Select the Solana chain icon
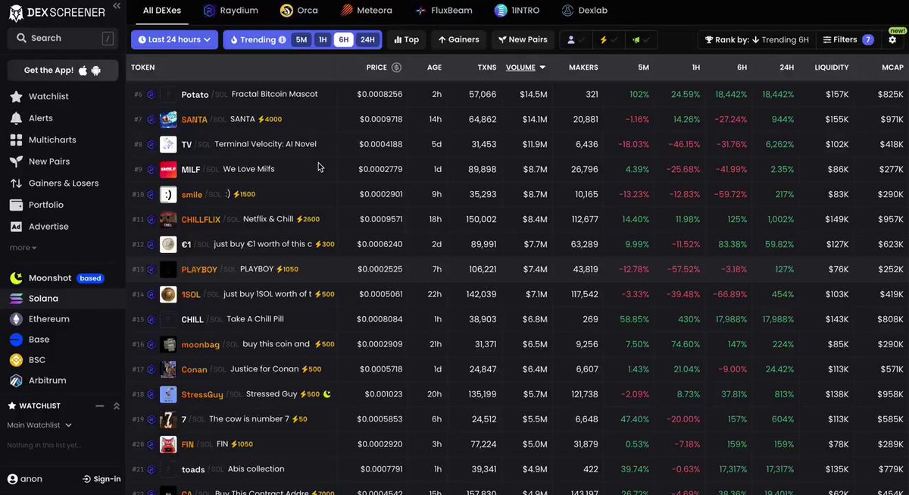Screen dimensions: 909x495 16,299
